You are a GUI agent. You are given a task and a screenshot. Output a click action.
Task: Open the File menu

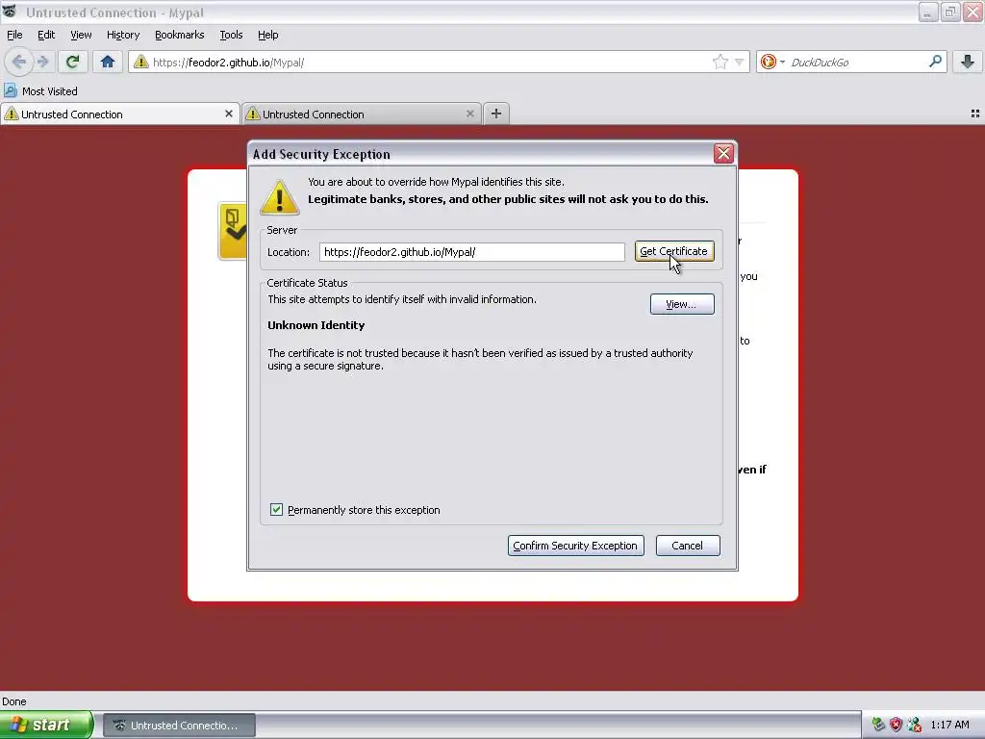(x=14, y=35)
